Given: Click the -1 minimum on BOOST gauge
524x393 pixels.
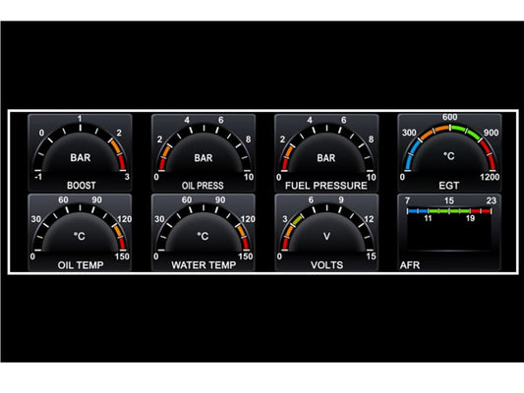Looking at the screenshot, I should 38,177.
